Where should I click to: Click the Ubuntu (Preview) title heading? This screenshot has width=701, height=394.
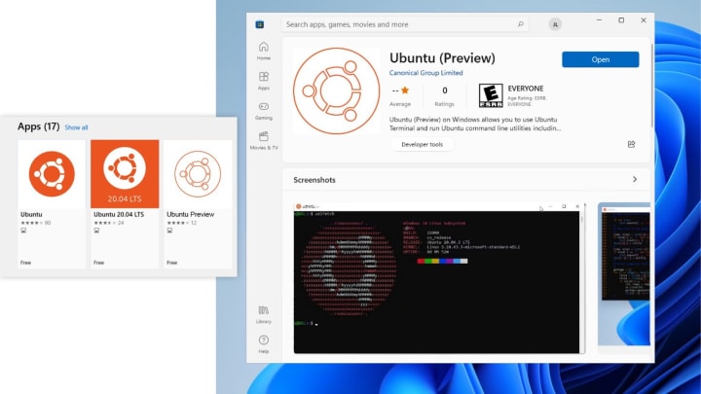coord(442,58)
